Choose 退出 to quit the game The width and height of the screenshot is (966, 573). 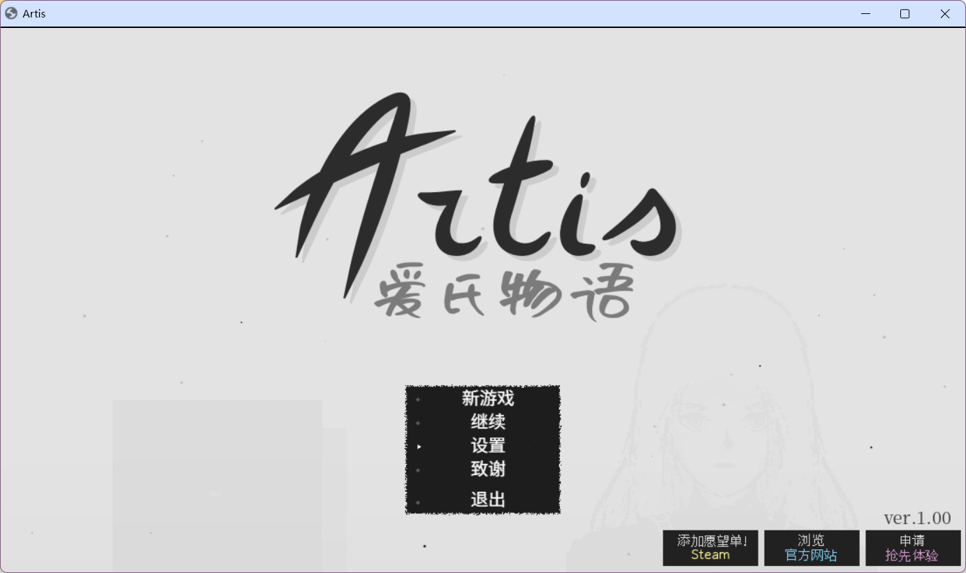pos(487,500)
